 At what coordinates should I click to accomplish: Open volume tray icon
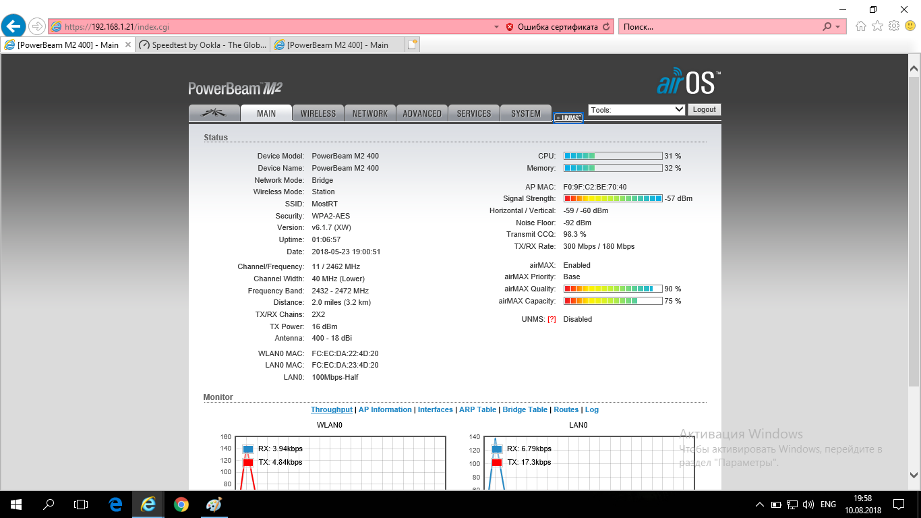[808, 504]
